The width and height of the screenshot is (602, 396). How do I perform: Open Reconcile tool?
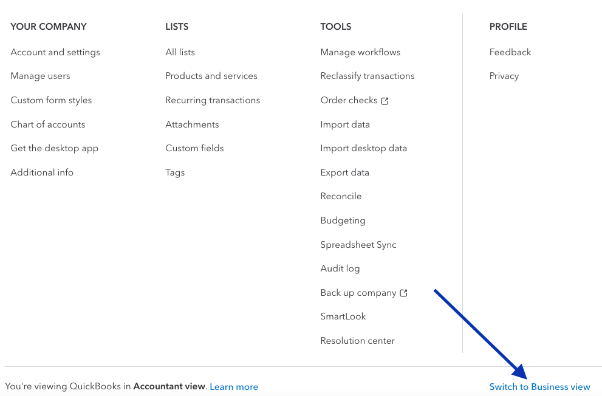(x=341, y=196)
